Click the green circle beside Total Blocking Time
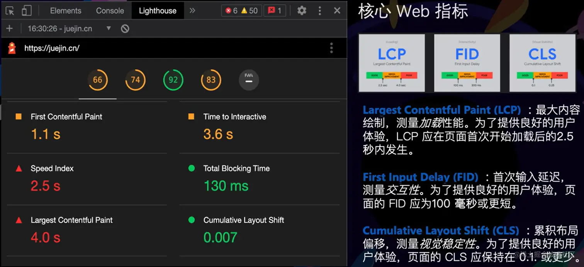Viewport: 584px width, 267px height. click(x=191, y=168)
